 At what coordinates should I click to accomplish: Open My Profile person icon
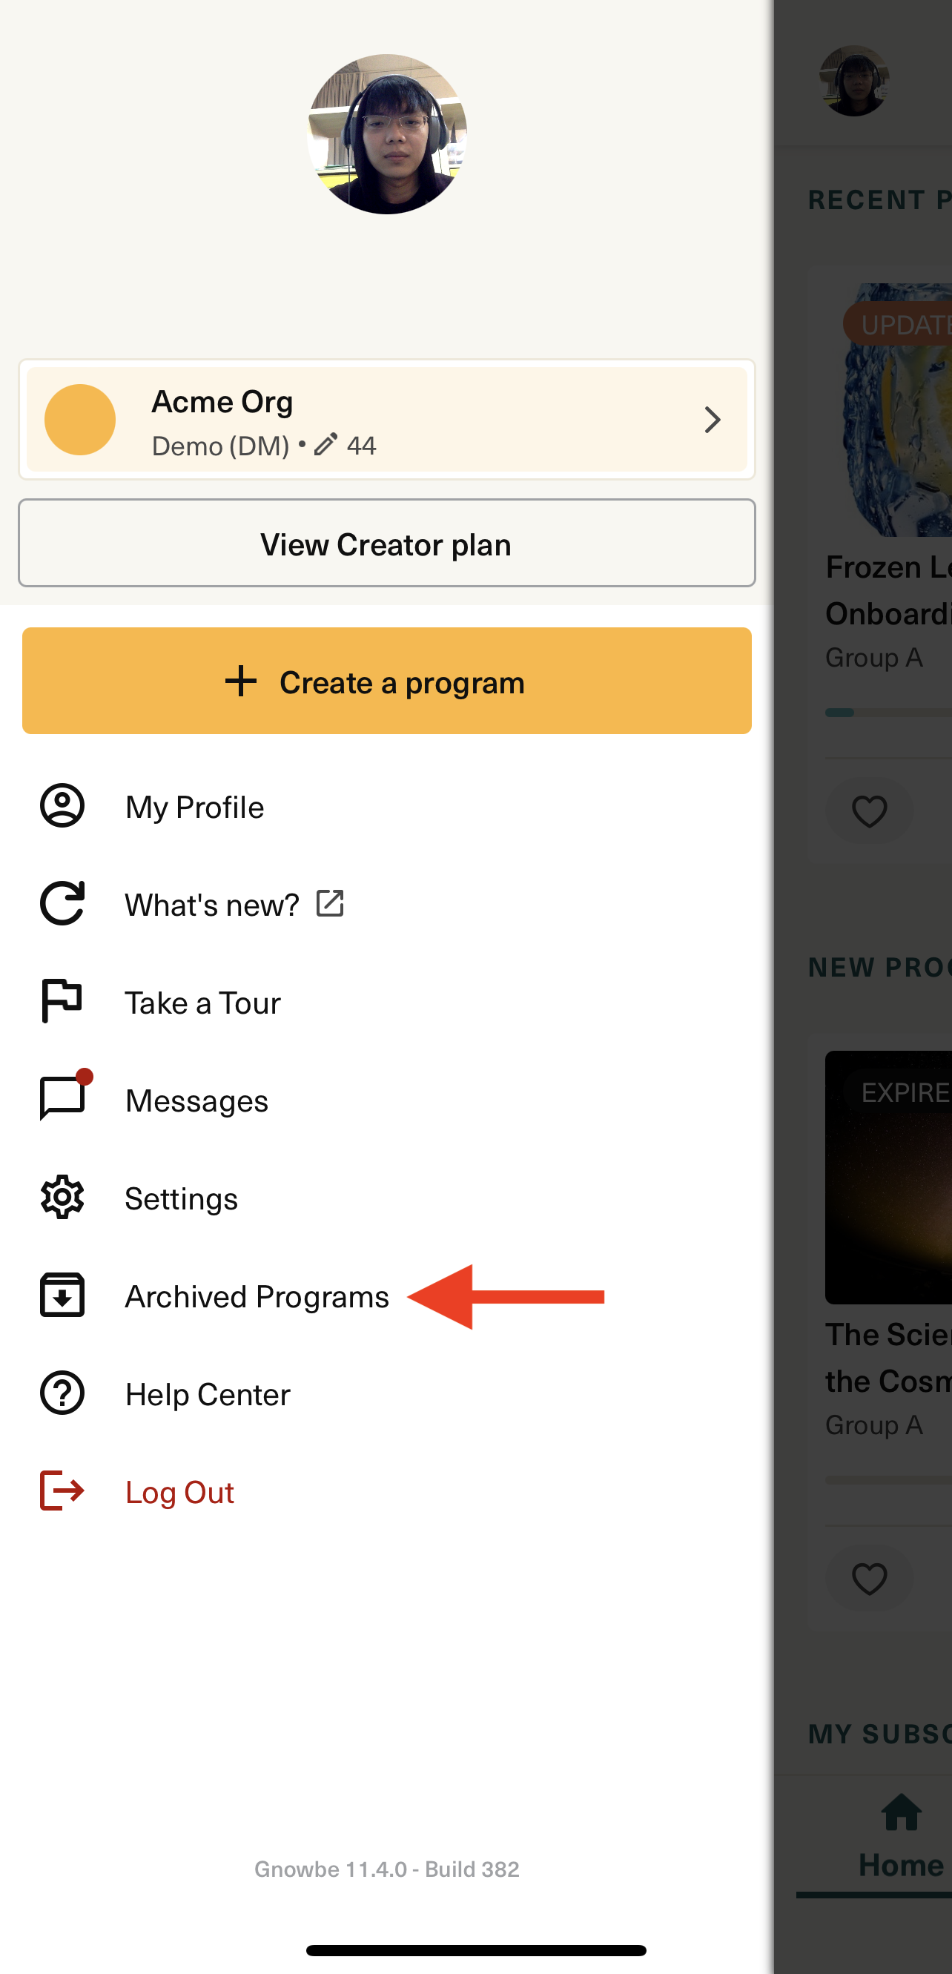[62, 805]
